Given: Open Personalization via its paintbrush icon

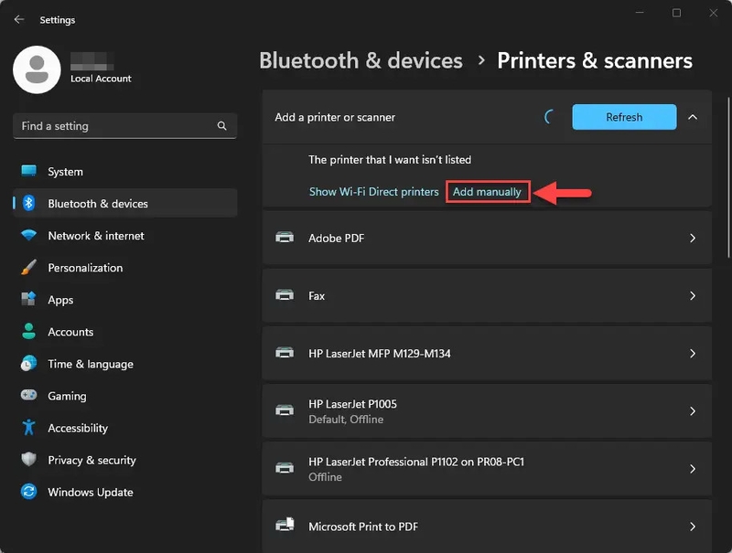Looking at the screenshot, I should point(29,268).
